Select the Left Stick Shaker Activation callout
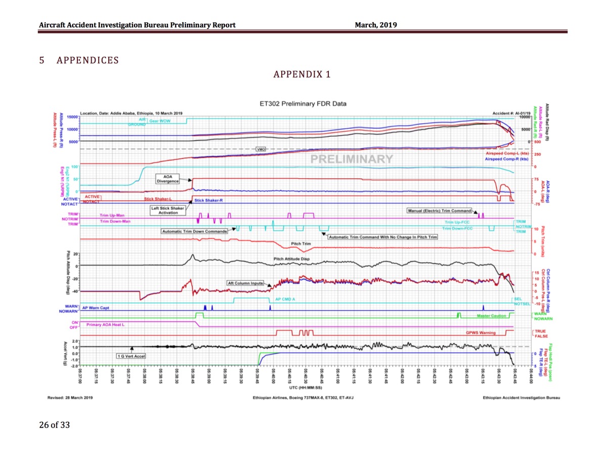Viewport: 607px width, 466px height. [x=167, y=210]
